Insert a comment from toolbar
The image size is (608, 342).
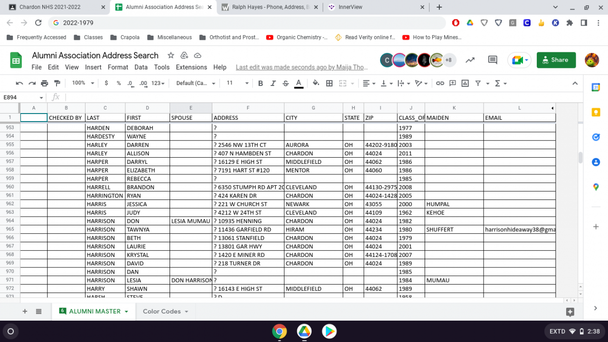coord(453,83)
